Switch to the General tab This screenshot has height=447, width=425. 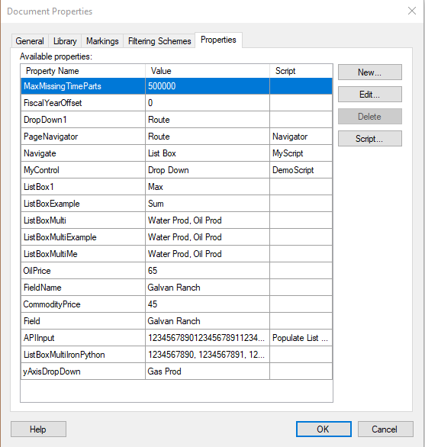[x=30, y=41]
